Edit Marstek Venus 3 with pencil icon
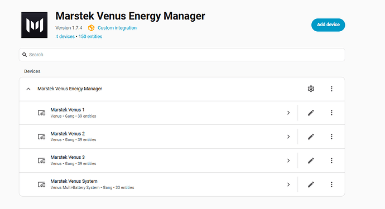Image resolution: width=385 pixels, height=209 pixels. point(311,161)
